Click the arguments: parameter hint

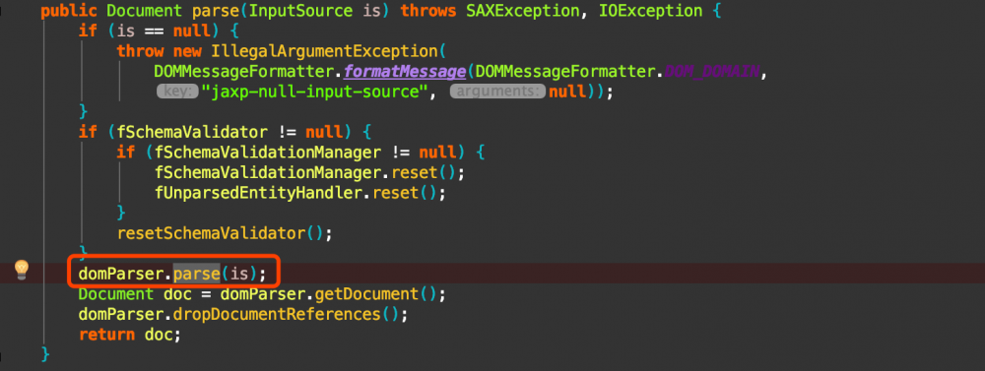click(x=497, y=92)
